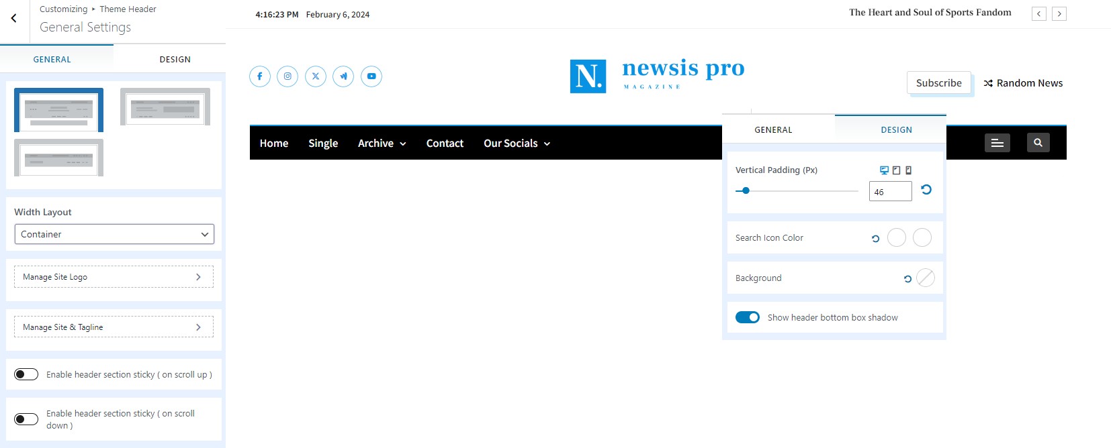The image size is (1111, 448).
Task: Open the Random News link
Action: [x=1023, y=83]
